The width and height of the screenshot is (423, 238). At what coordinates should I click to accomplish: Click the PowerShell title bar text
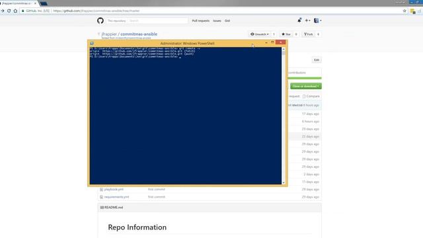(187, 43)
